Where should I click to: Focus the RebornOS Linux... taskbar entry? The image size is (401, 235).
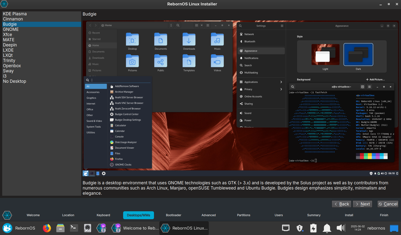click(184, 228)
